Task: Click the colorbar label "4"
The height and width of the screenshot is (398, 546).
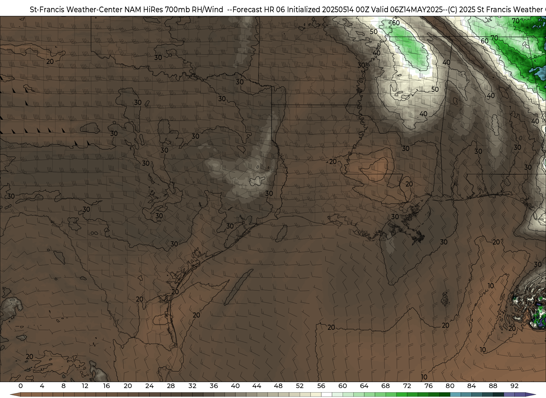Action: point(42,386)
